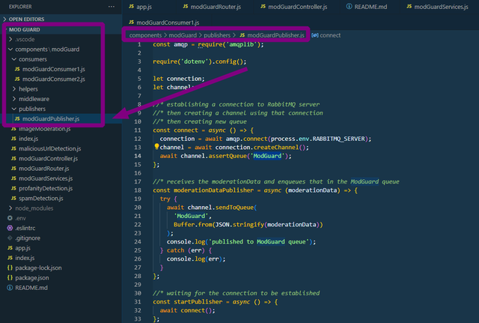This screenshot has width=479, height=323.
Task: Click the components breadcrumb segment
Action: [x=145, y=35]
